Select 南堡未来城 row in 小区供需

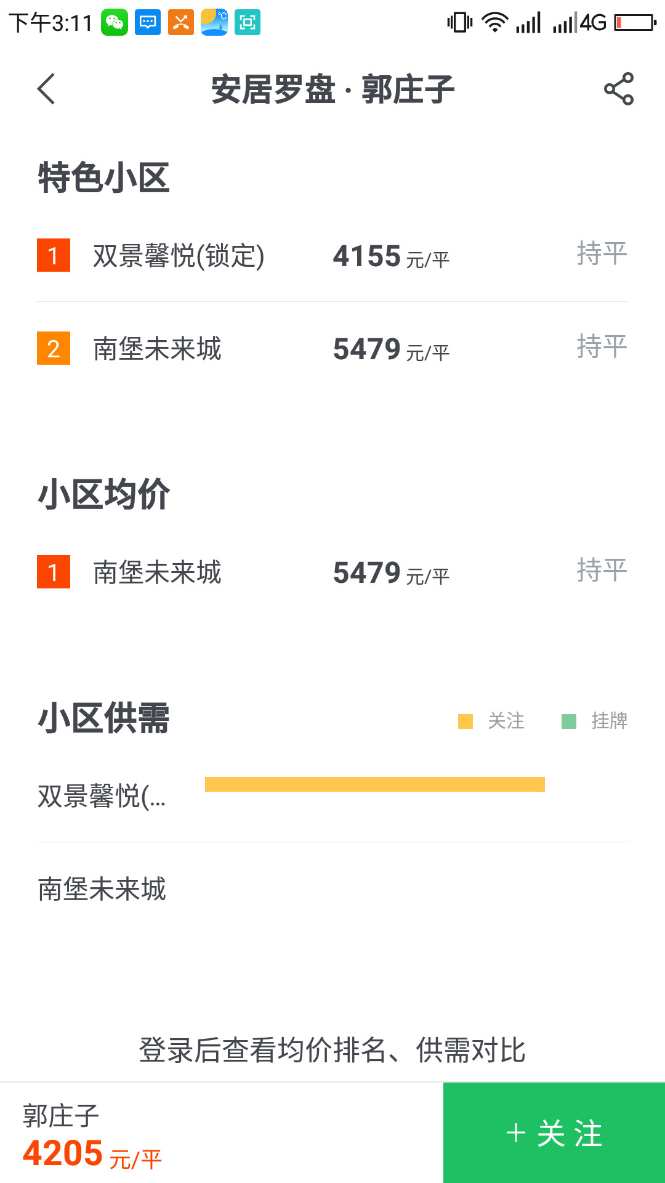click(102, 889)
